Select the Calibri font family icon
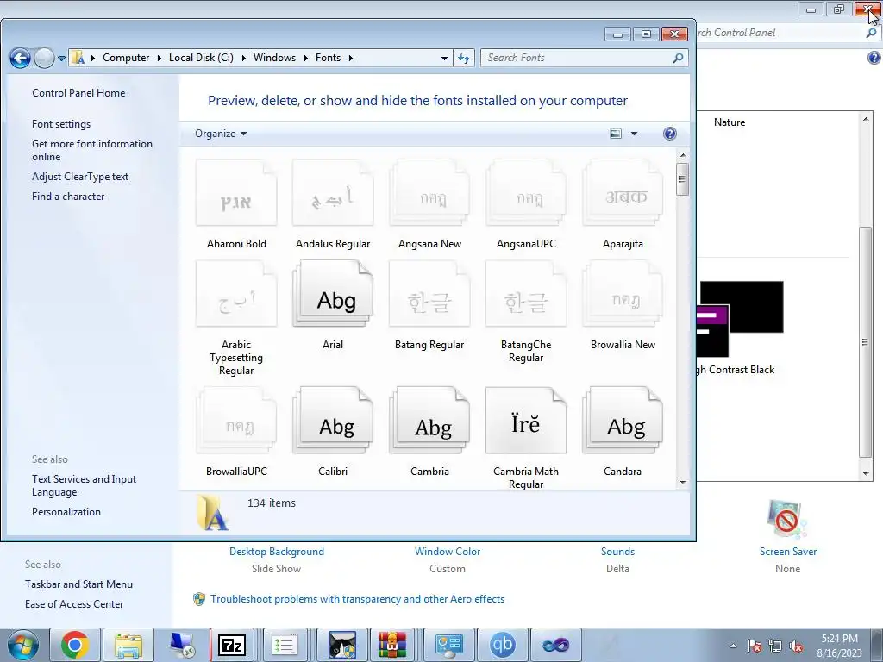This screenshot has height=662, width=883. click(x=333, y=421)
